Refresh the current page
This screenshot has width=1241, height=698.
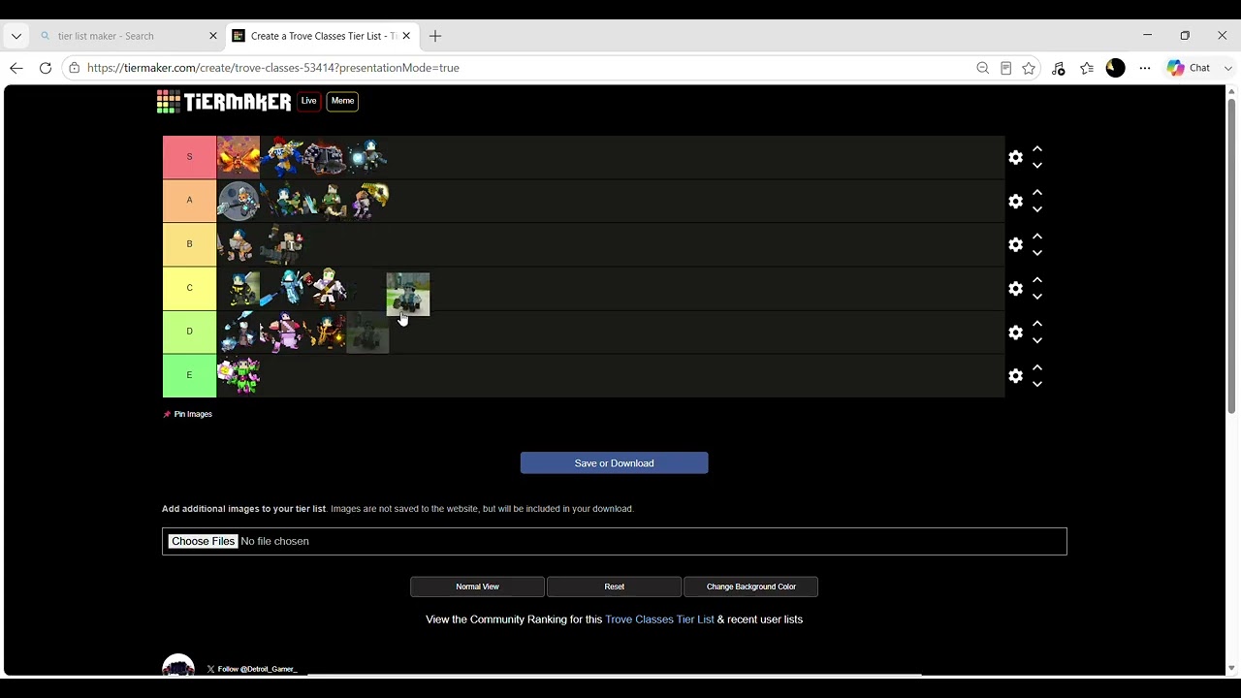46,68
